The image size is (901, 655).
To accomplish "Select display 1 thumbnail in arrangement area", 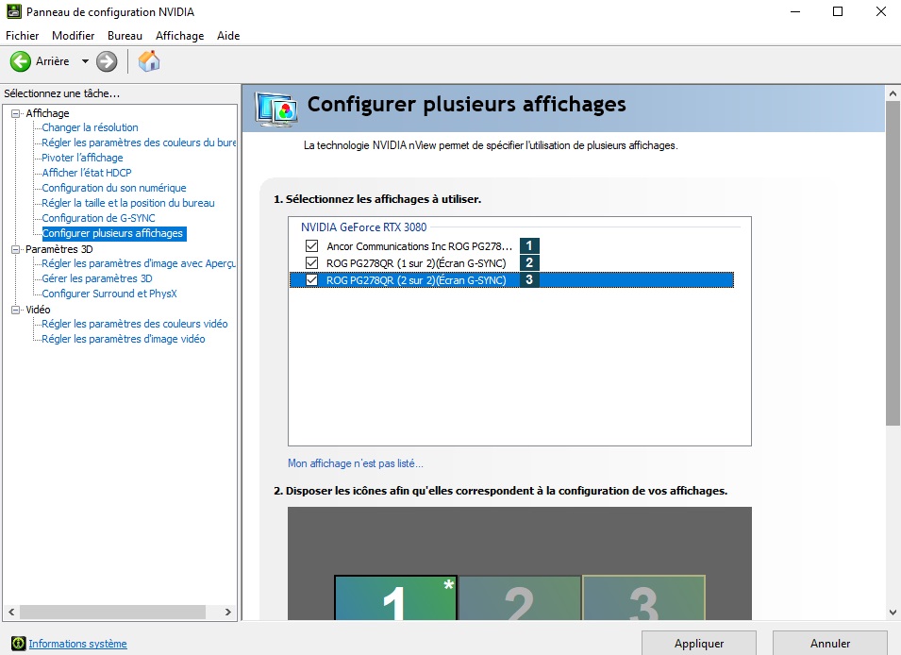I will 395,597.
